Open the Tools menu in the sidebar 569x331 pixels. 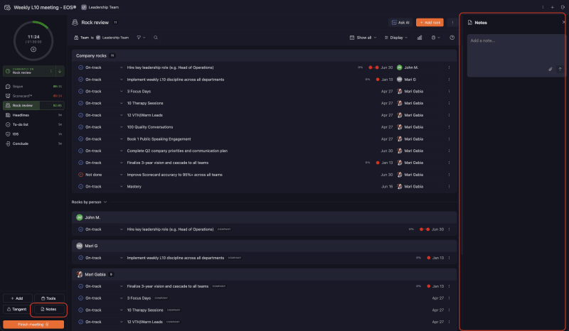point(48,298)
